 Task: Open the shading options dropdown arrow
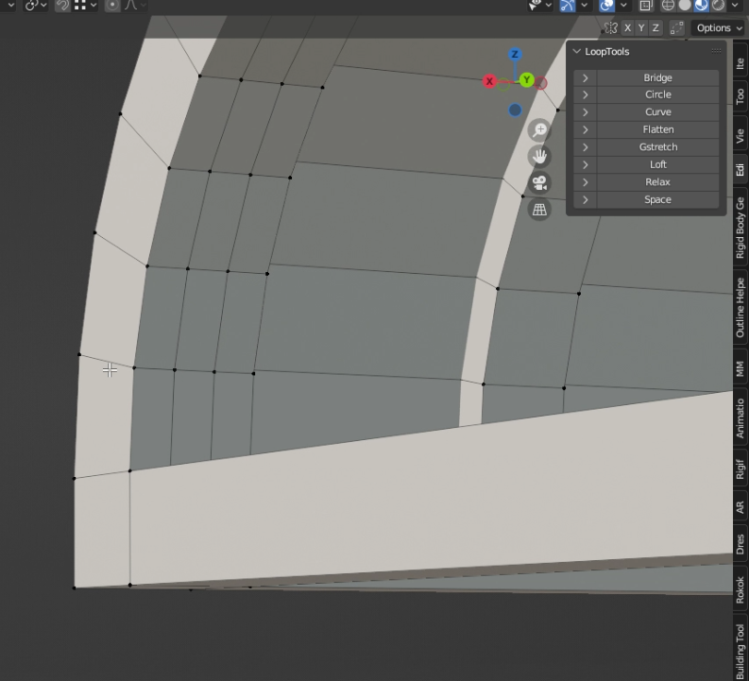click(735, 6)
